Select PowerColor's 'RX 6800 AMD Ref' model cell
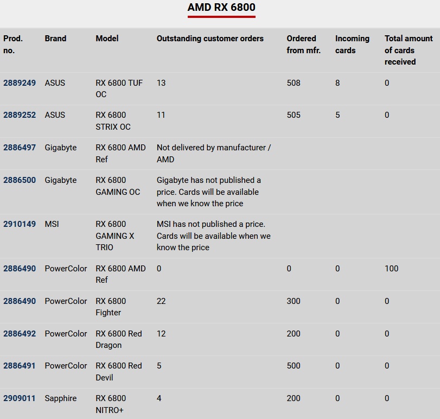This screenshot has width=440, height=419. [x=120, y=274]
